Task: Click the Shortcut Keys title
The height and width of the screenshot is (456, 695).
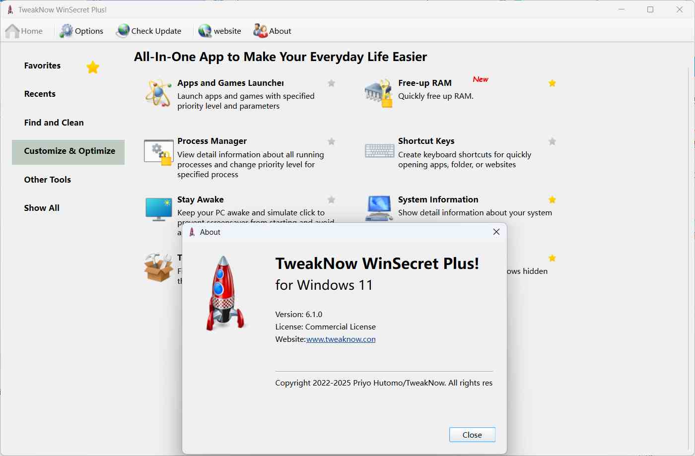Action: (426, 141)
